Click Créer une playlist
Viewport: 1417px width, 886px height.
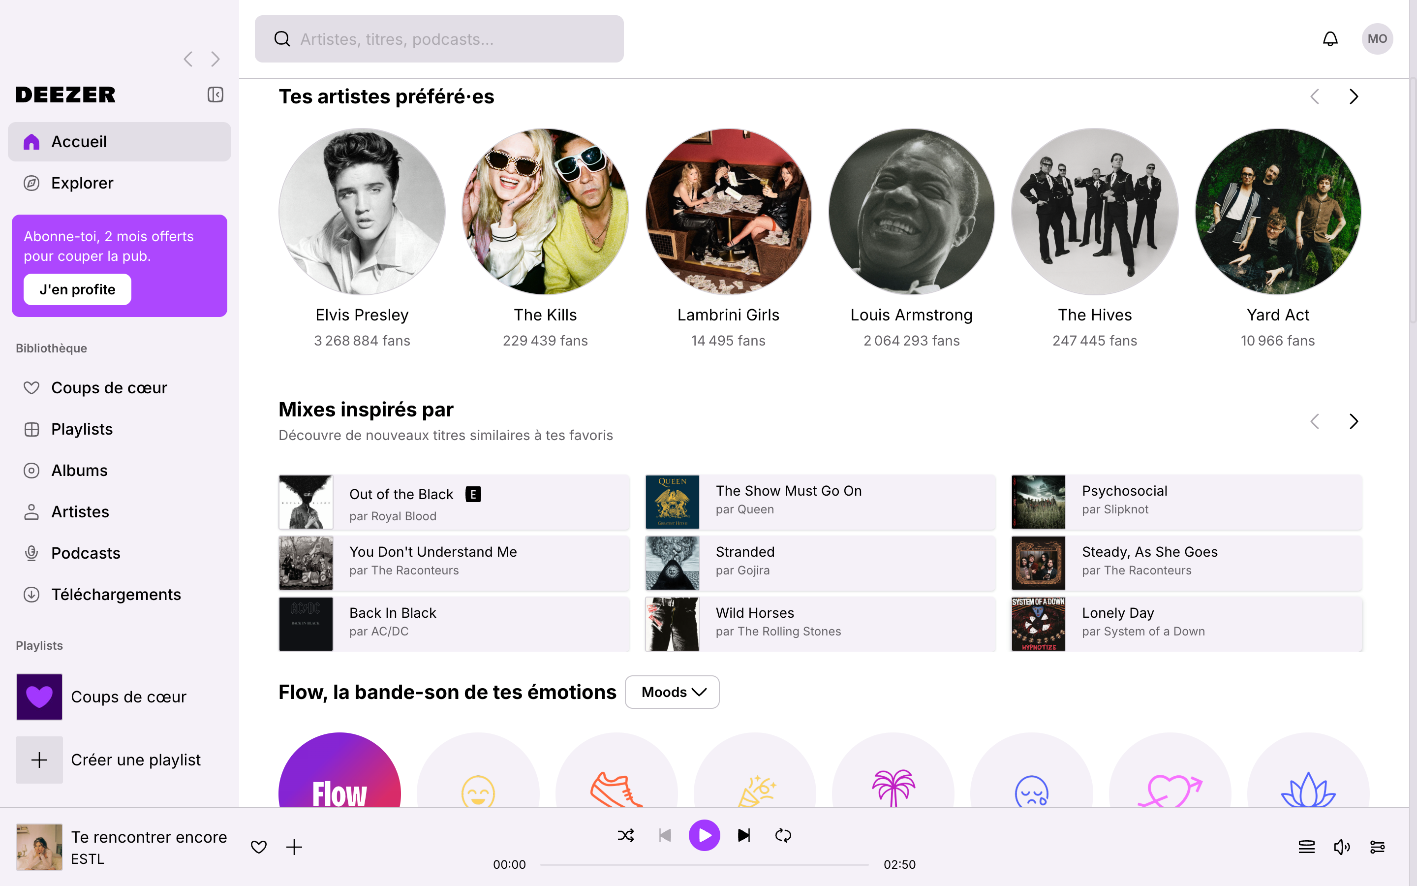pyautogui.click(x=120, y=760)
